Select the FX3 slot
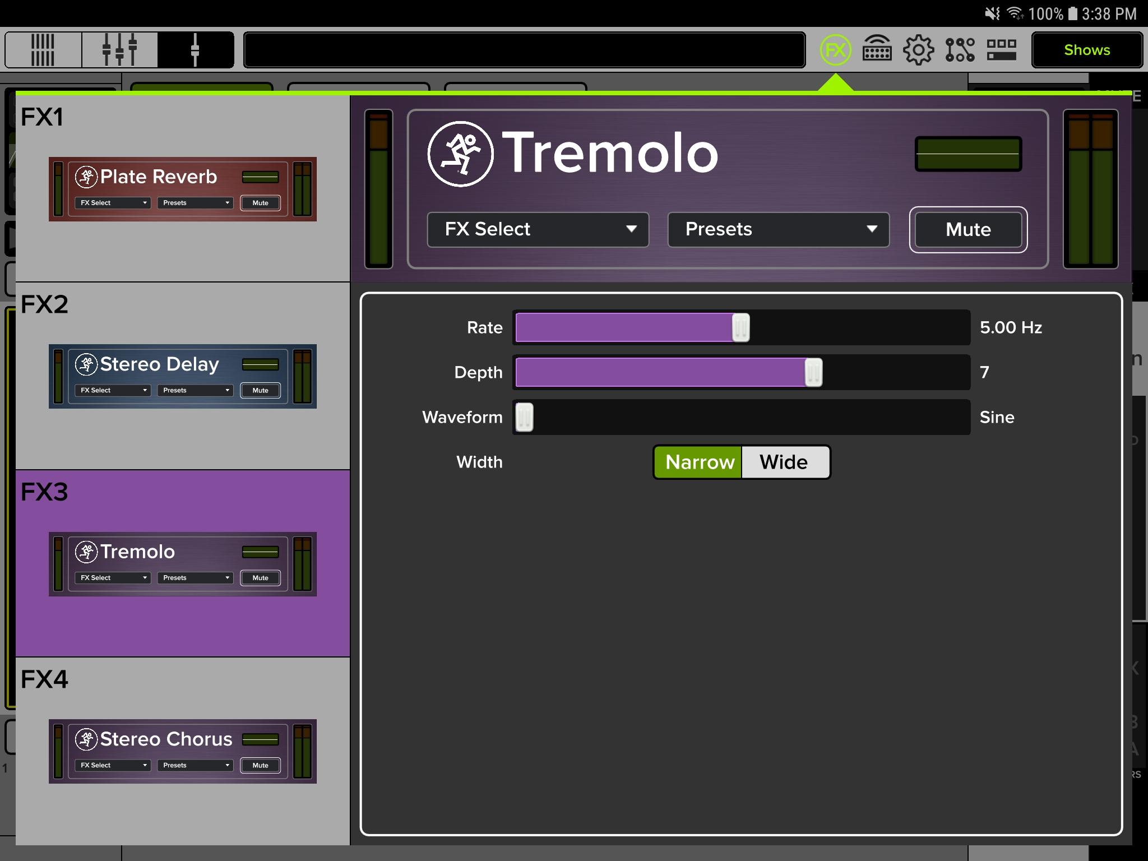This screenshot has height=861, width=1148. (x=183, y=563)
